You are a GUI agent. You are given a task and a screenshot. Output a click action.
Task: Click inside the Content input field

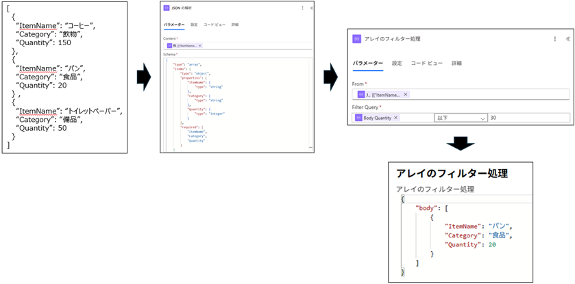click(238, 46)
